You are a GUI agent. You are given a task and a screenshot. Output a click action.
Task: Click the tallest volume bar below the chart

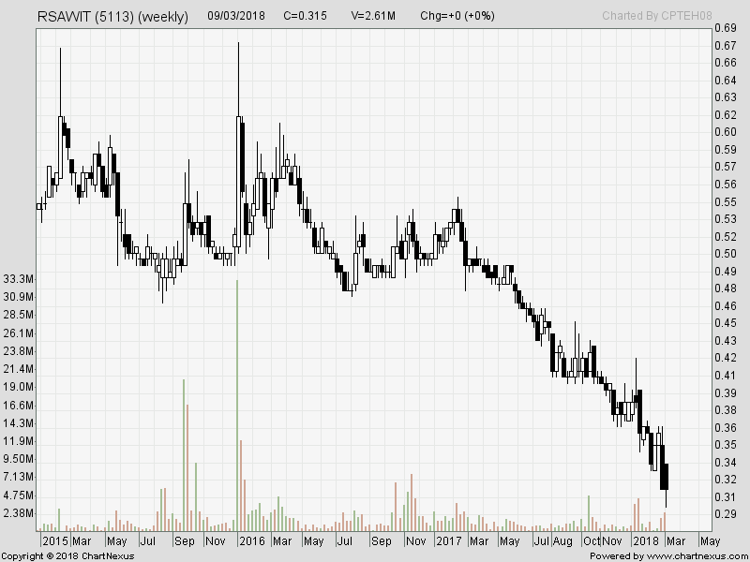pos(239,393)
